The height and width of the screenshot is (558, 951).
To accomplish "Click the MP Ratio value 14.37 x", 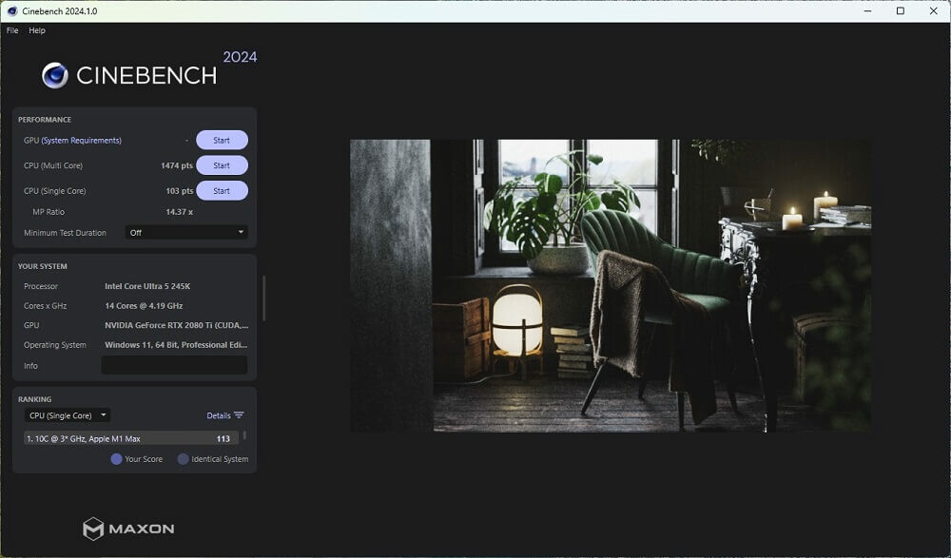I will click(x=179, y=212).
